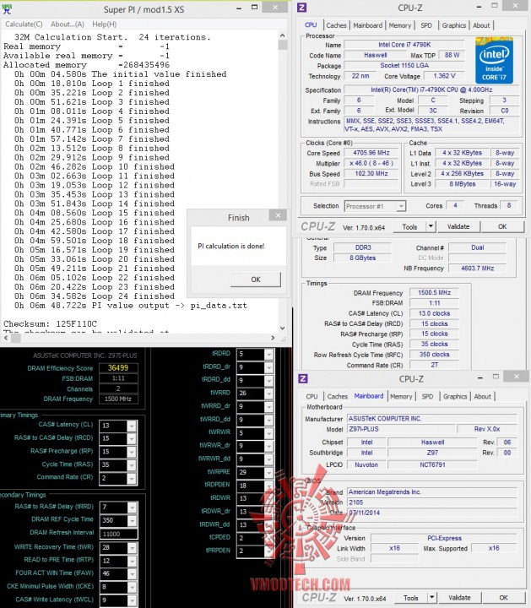Click Super PI vertical scrollbar down arrow

click(x=282, y=328)
